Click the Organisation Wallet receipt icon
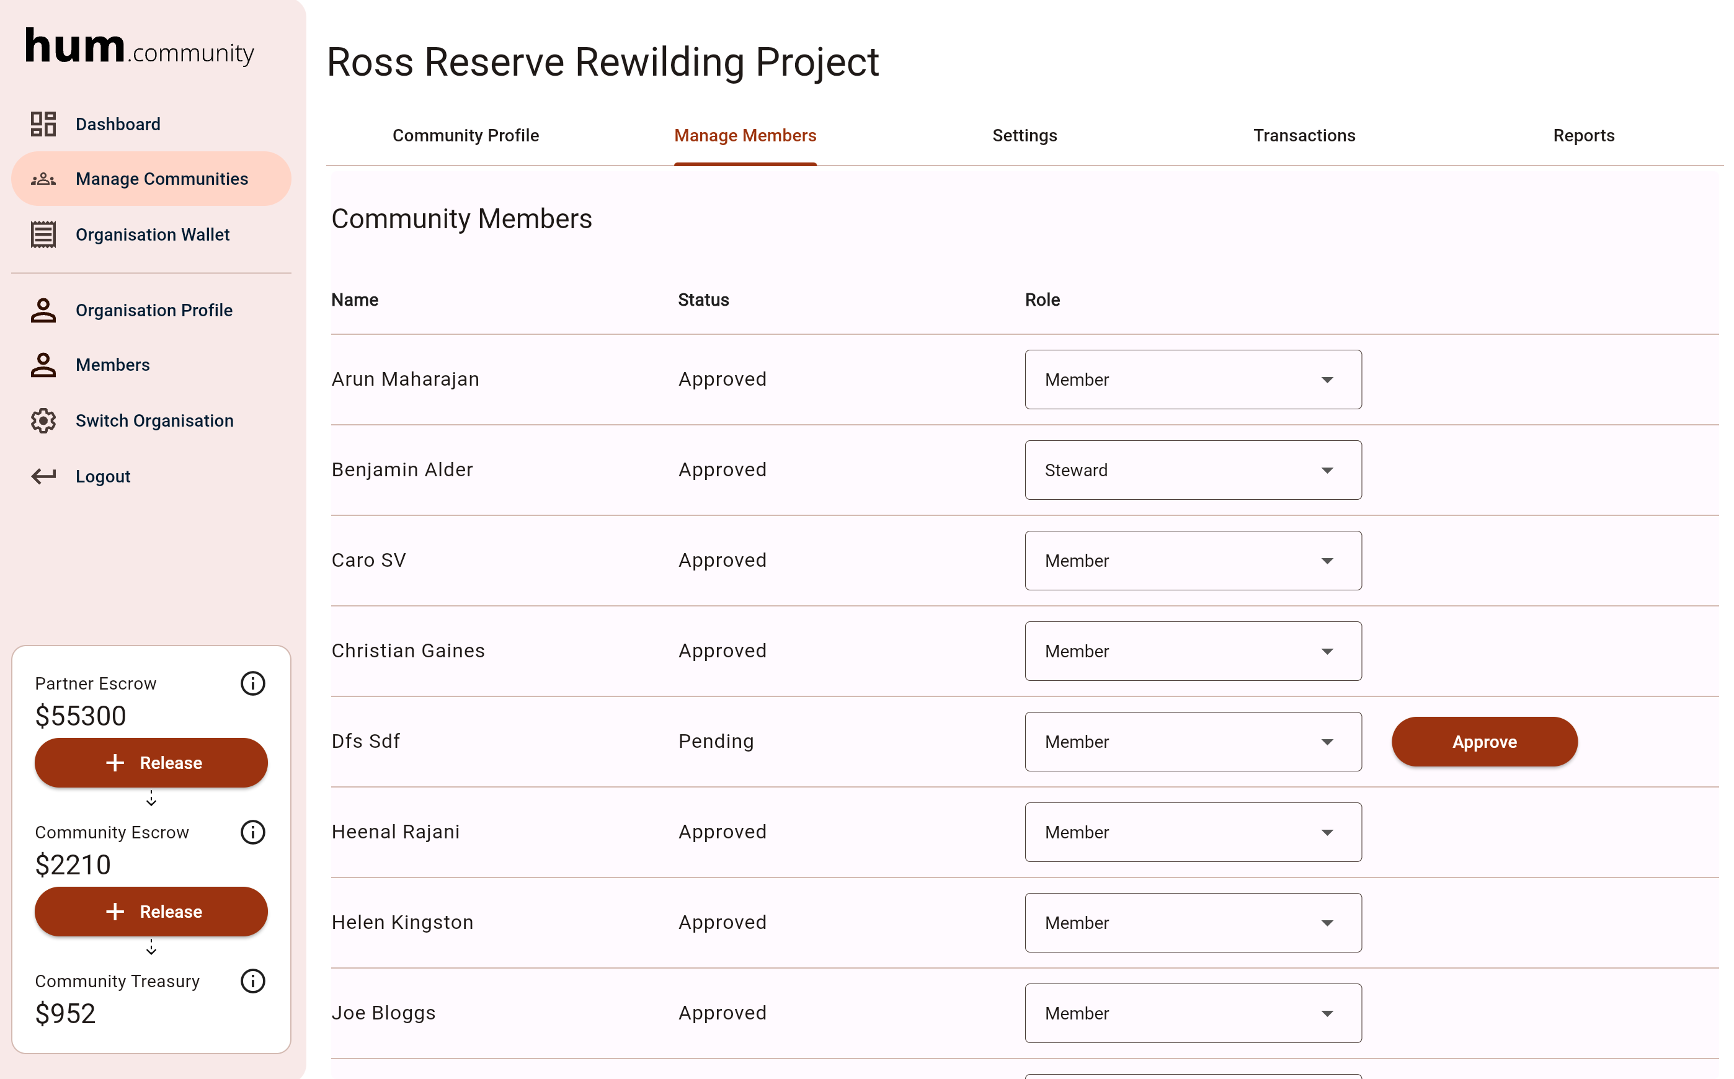This screenshot has height=1079, width=1734. click(43, 235)
